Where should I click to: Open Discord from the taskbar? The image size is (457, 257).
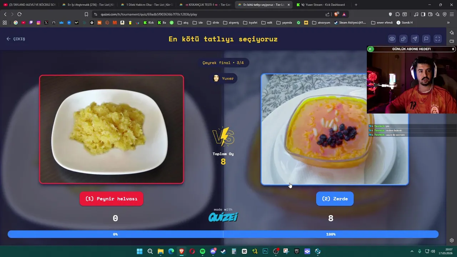(213, 251)
